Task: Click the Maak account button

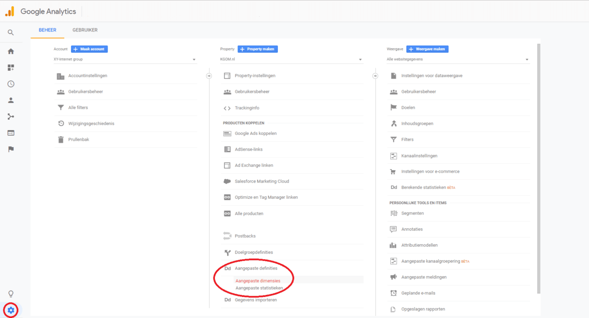Action: click(x=89, y=49)
